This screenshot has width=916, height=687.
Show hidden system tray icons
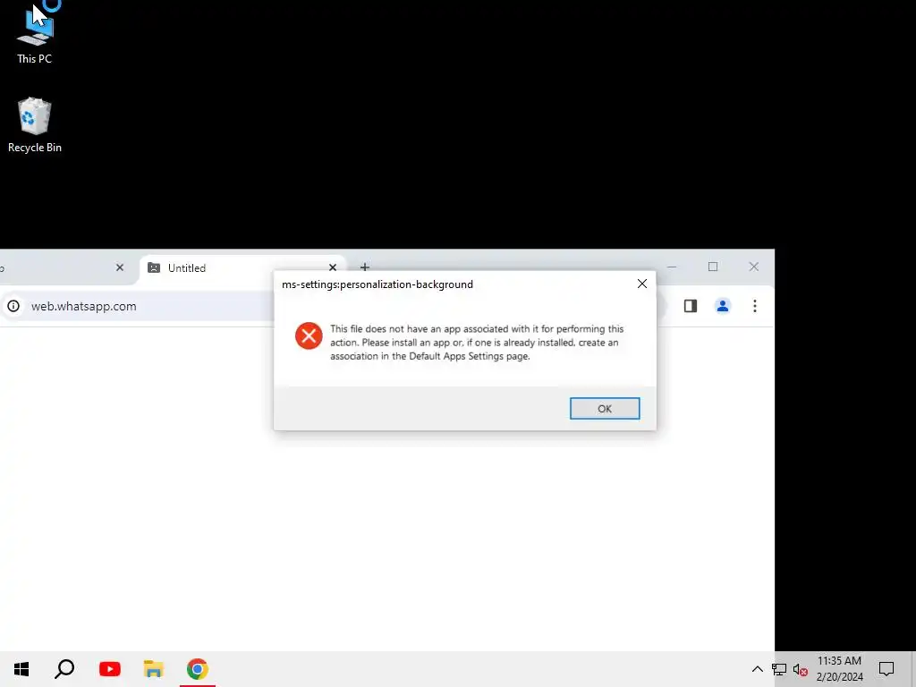[757, 669]
